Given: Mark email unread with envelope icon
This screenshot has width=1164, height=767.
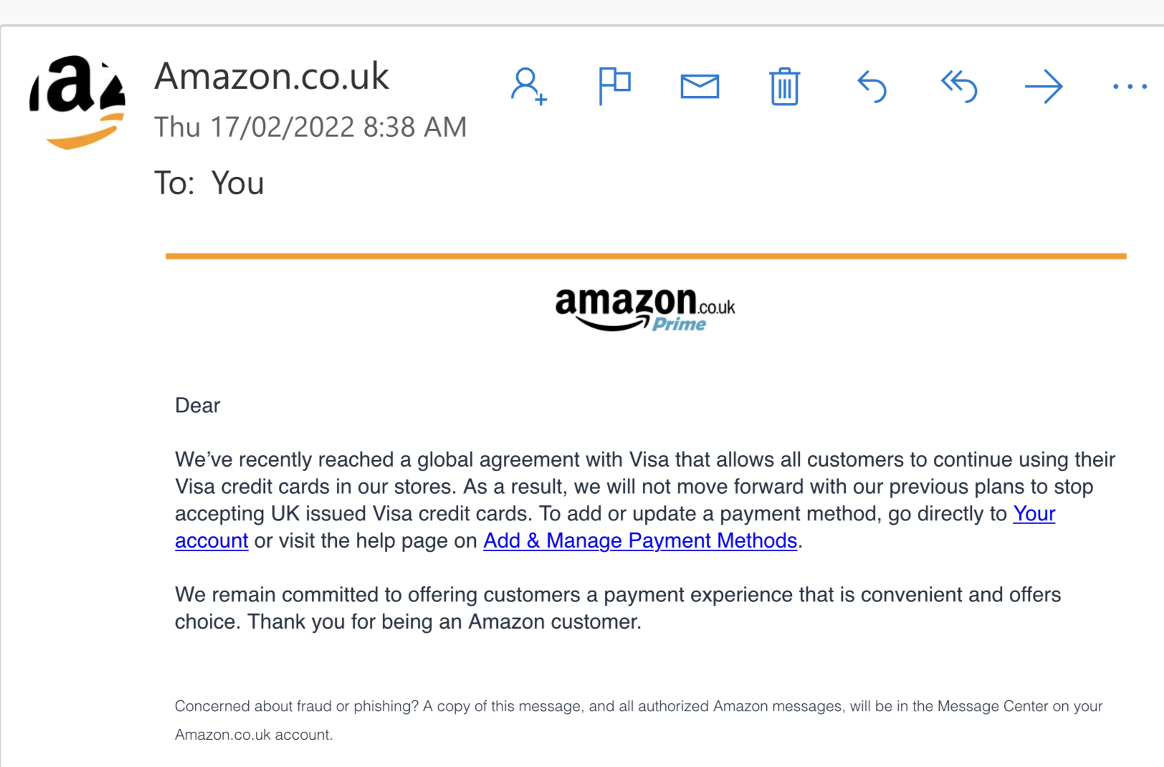Looking at the screenshot, I should click(x=700, y=87).
